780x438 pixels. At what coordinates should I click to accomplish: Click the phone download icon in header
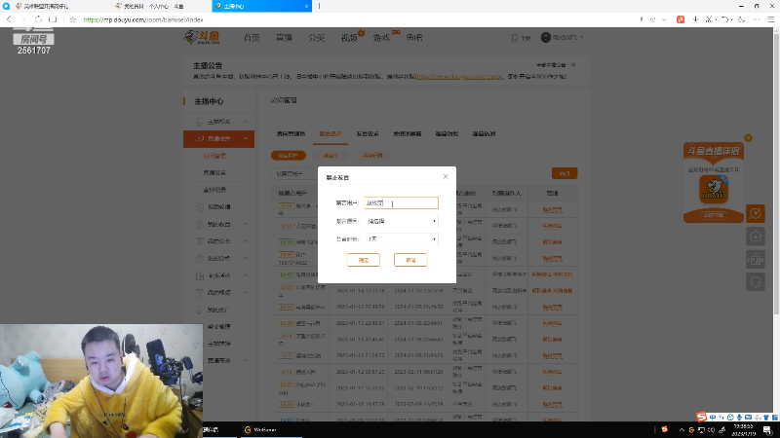[515, 38]
